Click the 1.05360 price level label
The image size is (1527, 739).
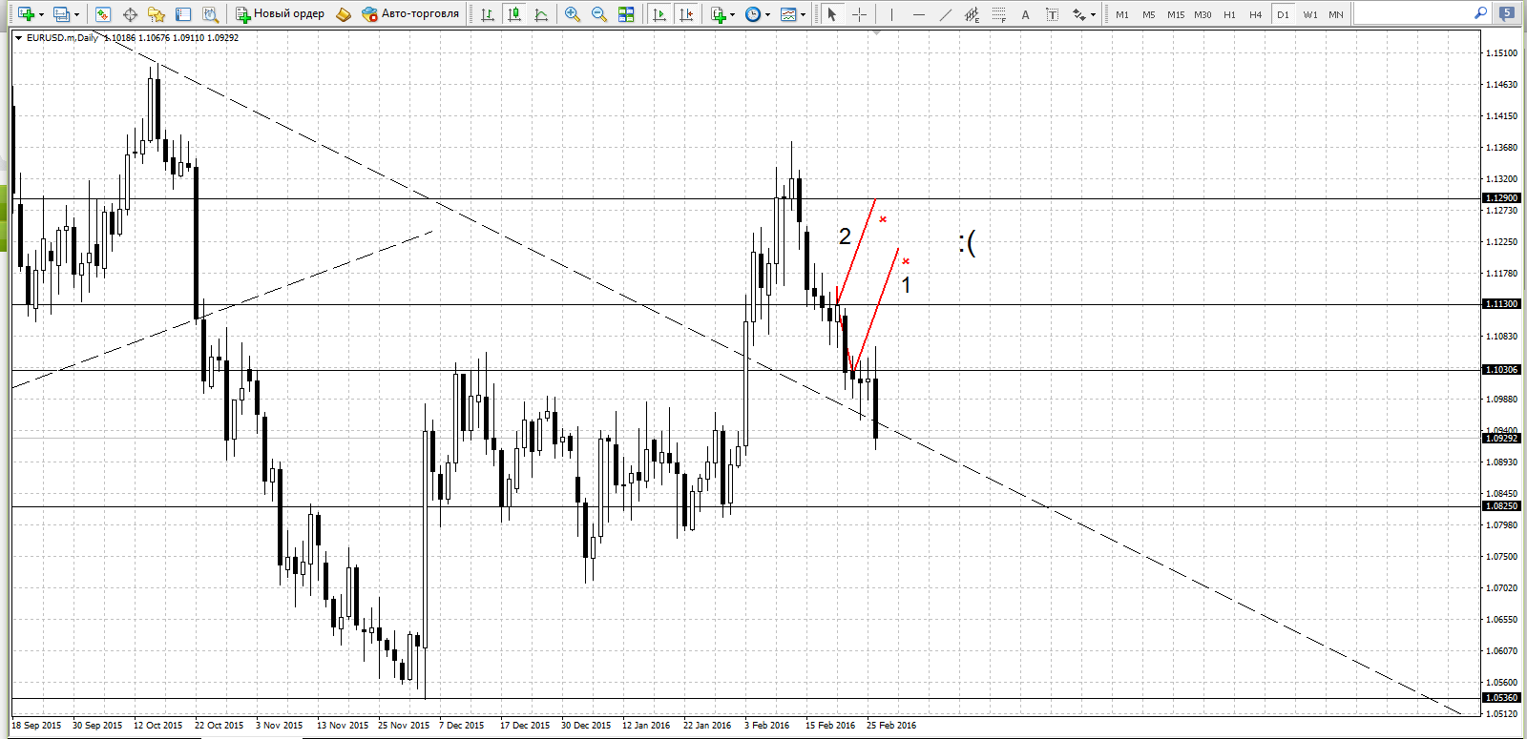tap(1501, 698)
